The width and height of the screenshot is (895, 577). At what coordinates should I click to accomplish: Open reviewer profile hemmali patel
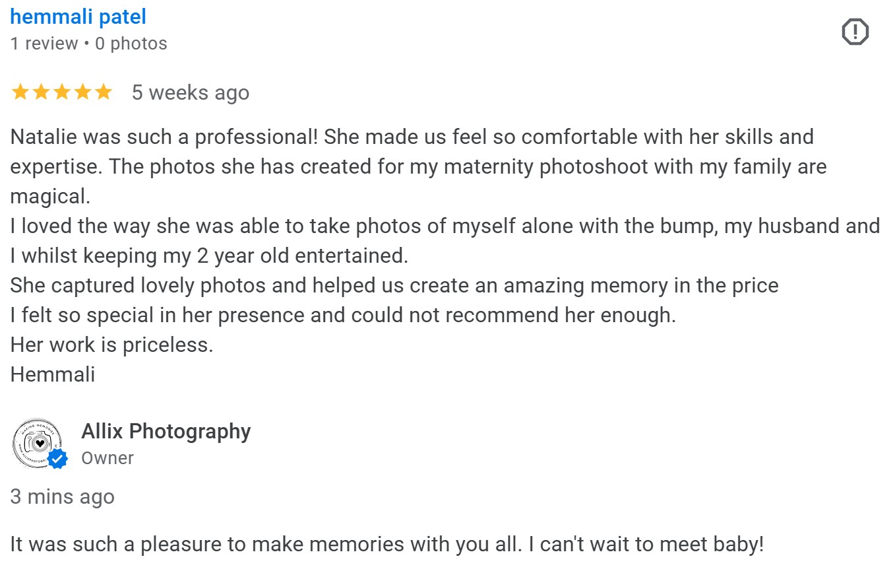(78, 17)
